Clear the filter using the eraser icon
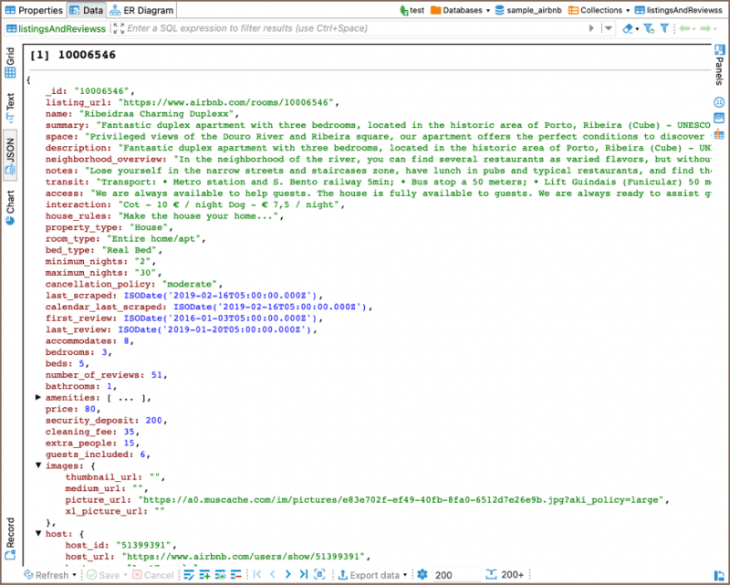730x585 pixels. point(627,28)
